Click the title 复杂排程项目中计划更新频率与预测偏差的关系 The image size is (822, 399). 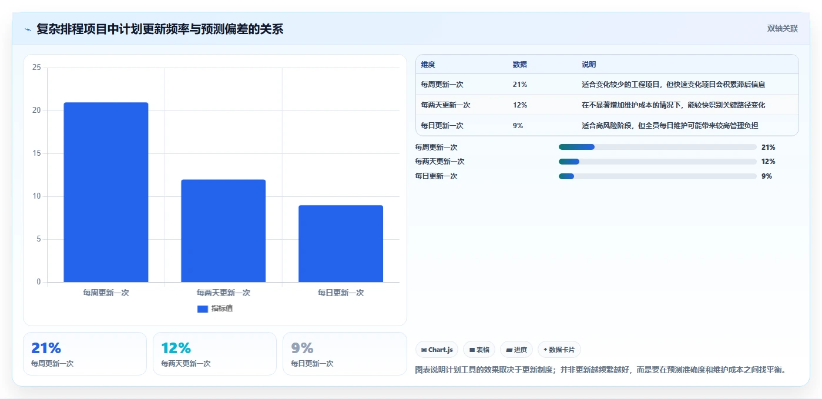160,29
